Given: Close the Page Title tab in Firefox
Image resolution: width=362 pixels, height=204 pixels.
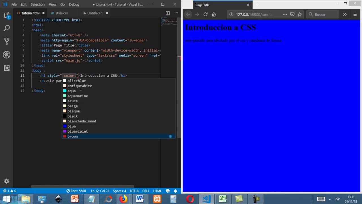Looking at the screenshot, I should point(248,5).
